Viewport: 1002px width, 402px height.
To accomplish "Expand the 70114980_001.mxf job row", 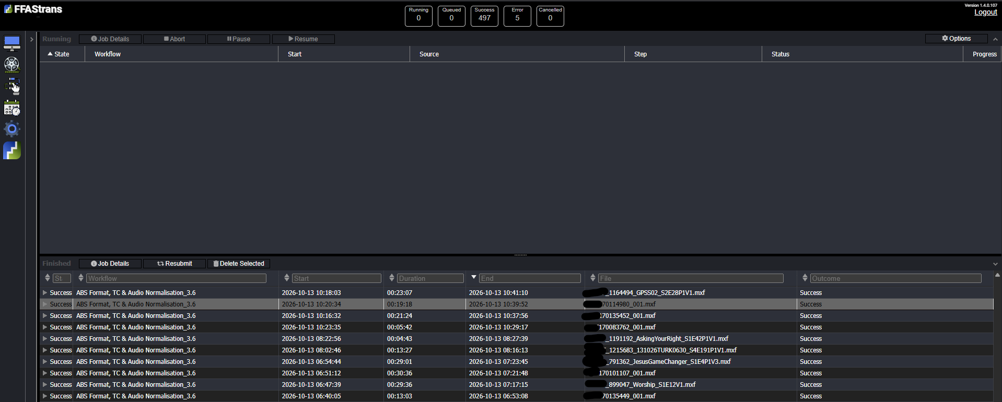I will [x=45, y=304].
